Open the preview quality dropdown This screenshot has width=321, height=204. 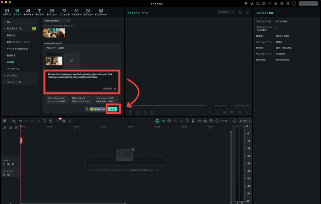[225, 12]
